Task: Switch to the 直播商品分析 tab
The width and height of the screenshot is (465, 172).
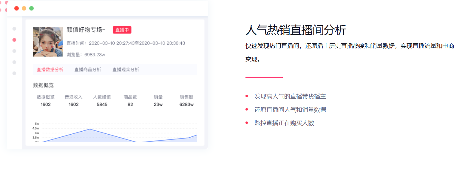Action: point(87,70)
